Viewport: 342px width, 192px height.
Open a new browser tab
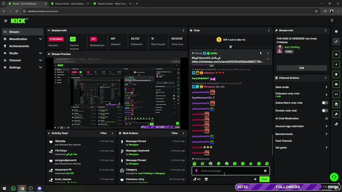(137, 4)
